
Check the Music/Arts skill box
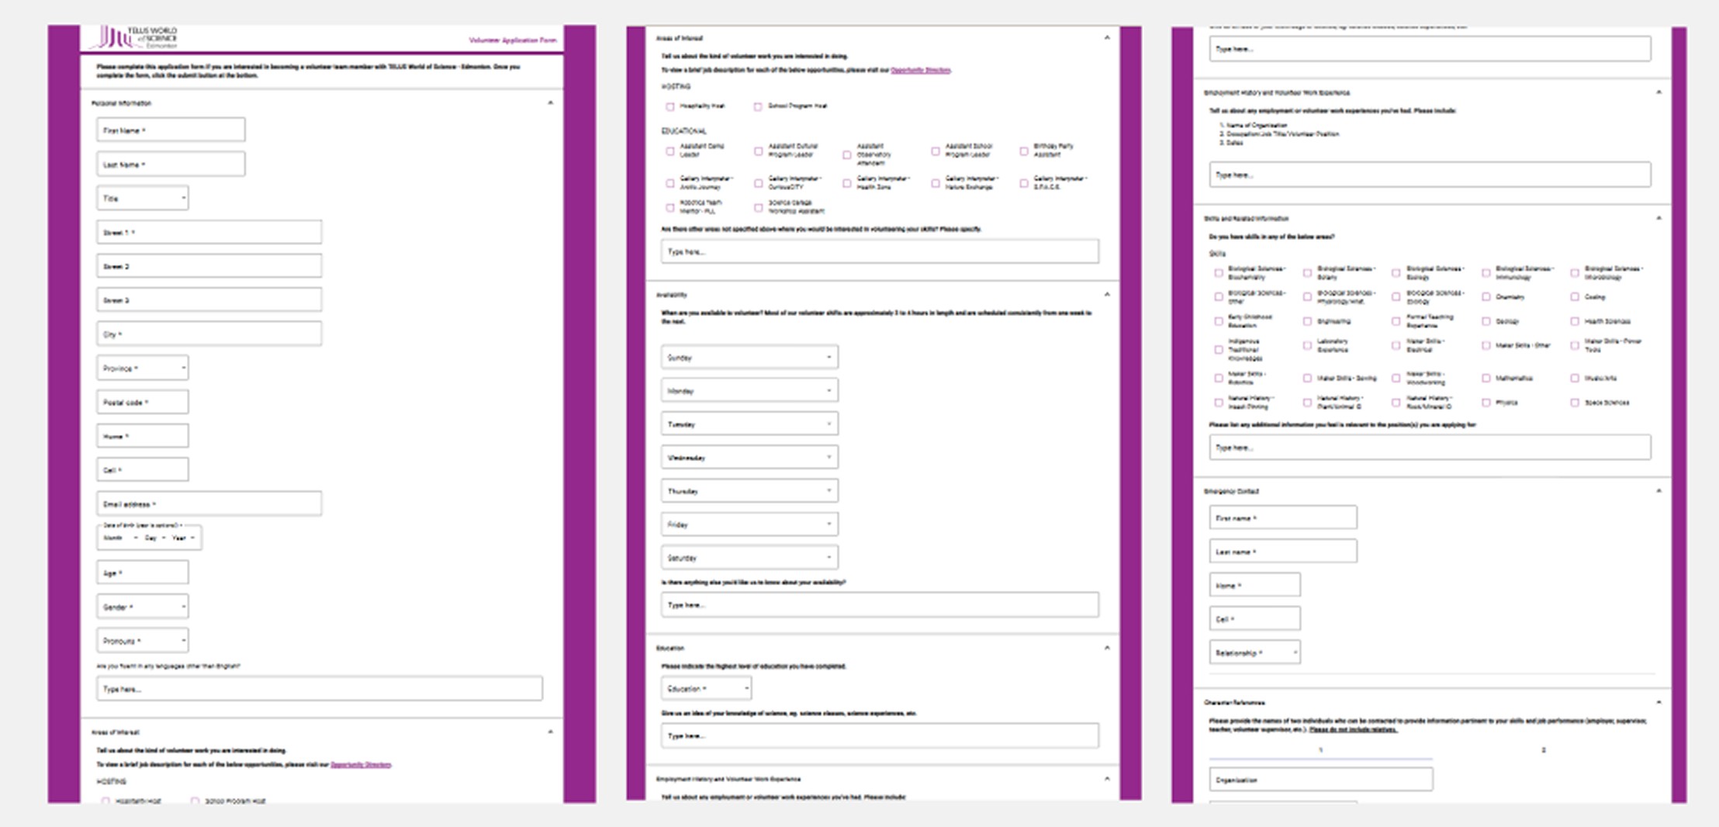[x=1575, y=379]
